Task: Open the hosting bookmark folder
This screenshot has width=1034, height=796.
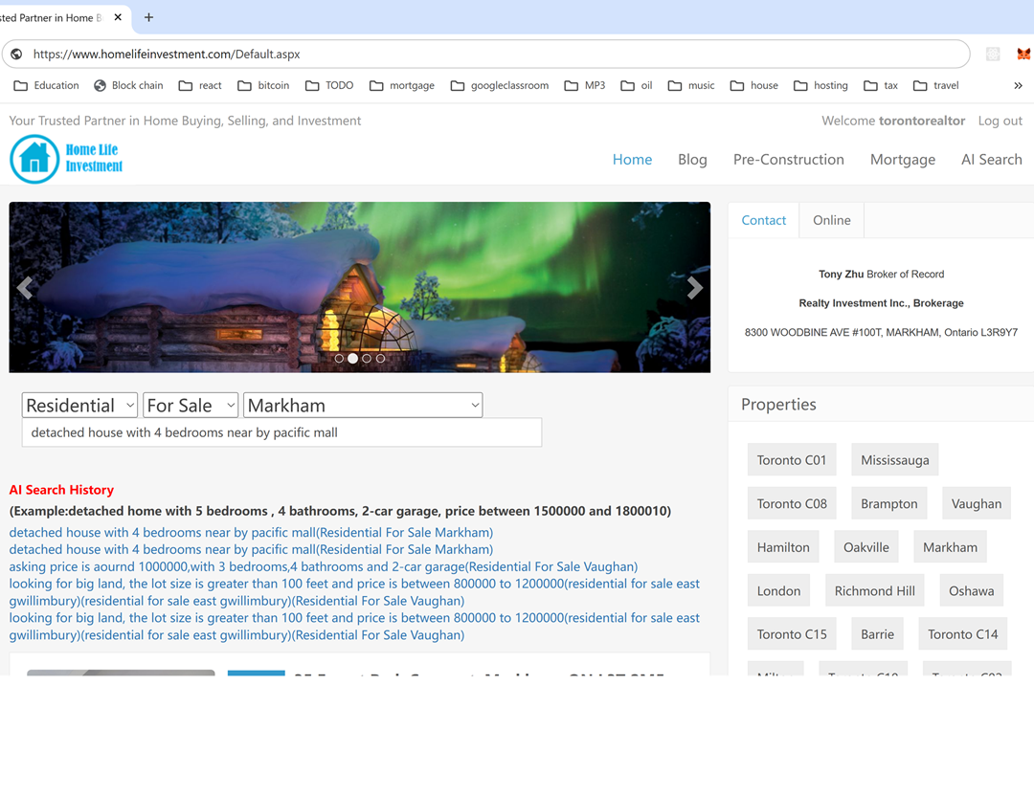Action: [x=821, y=86]
